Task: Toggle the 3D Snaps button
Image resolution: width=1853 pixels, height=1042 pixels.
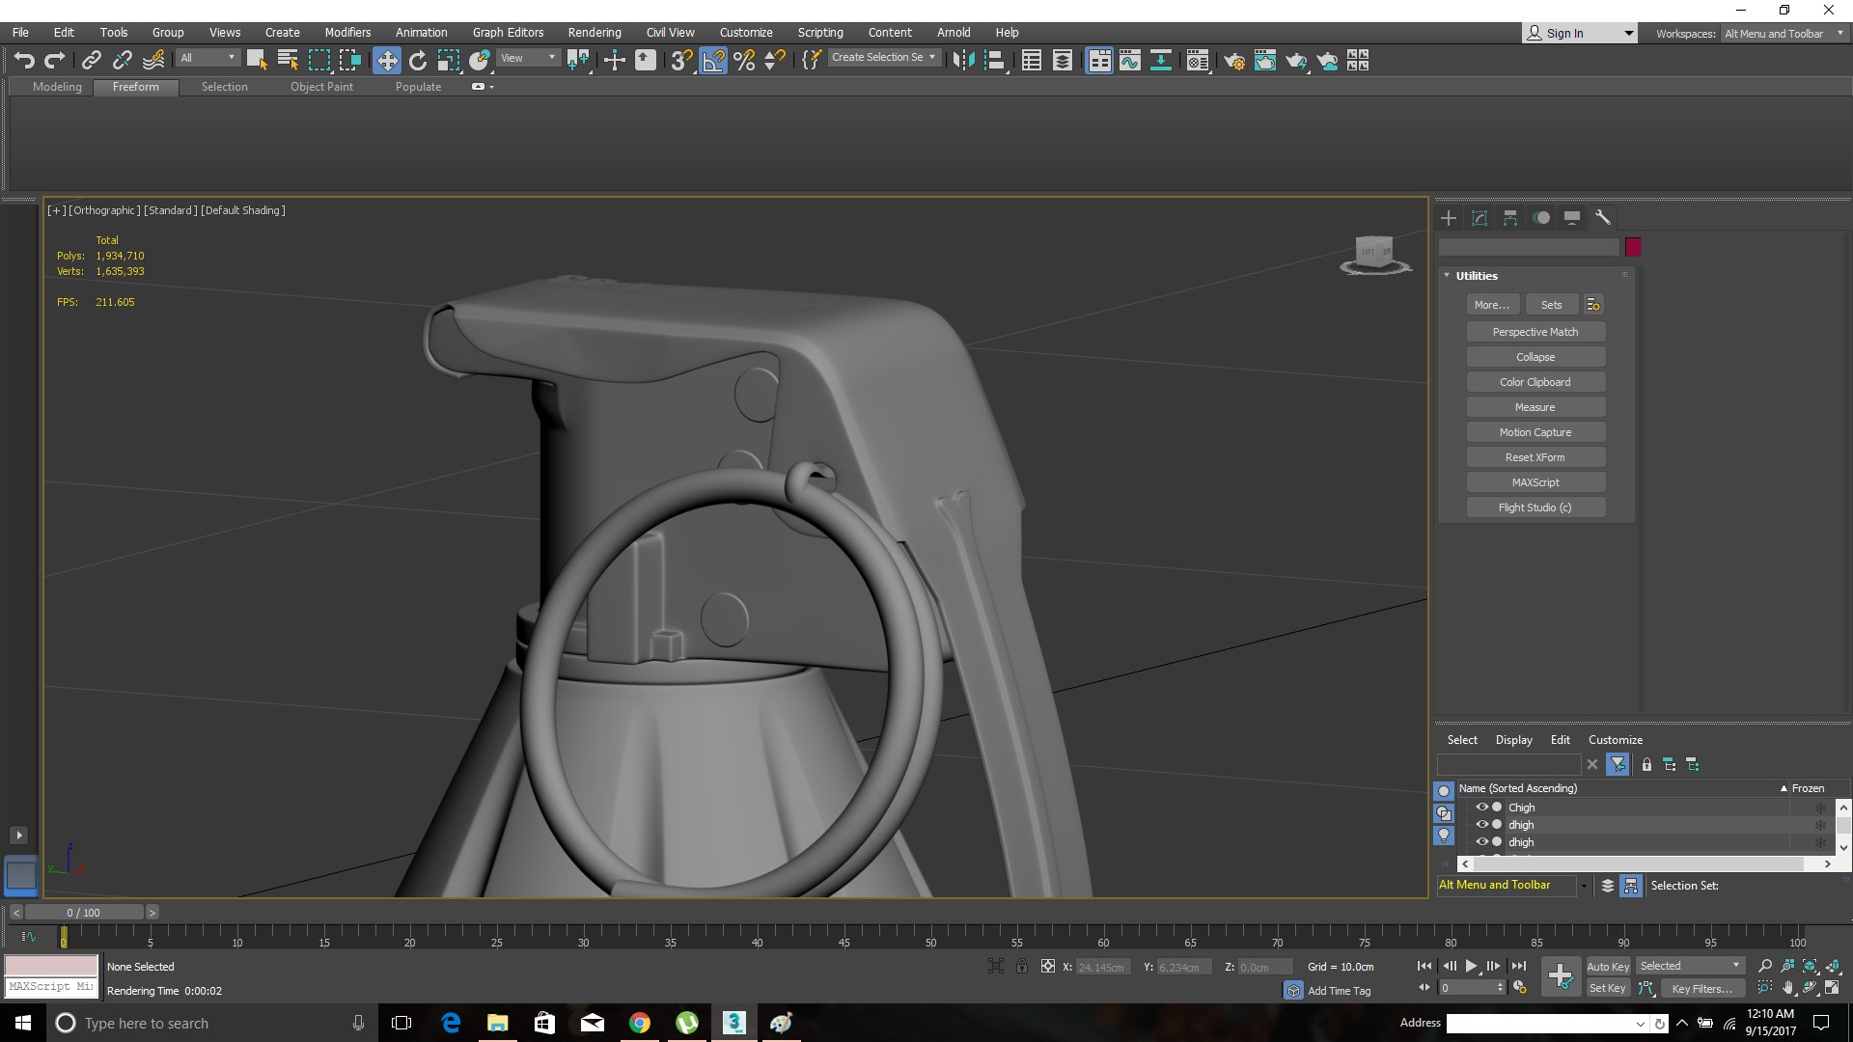Action: click(x=681, y=61)
